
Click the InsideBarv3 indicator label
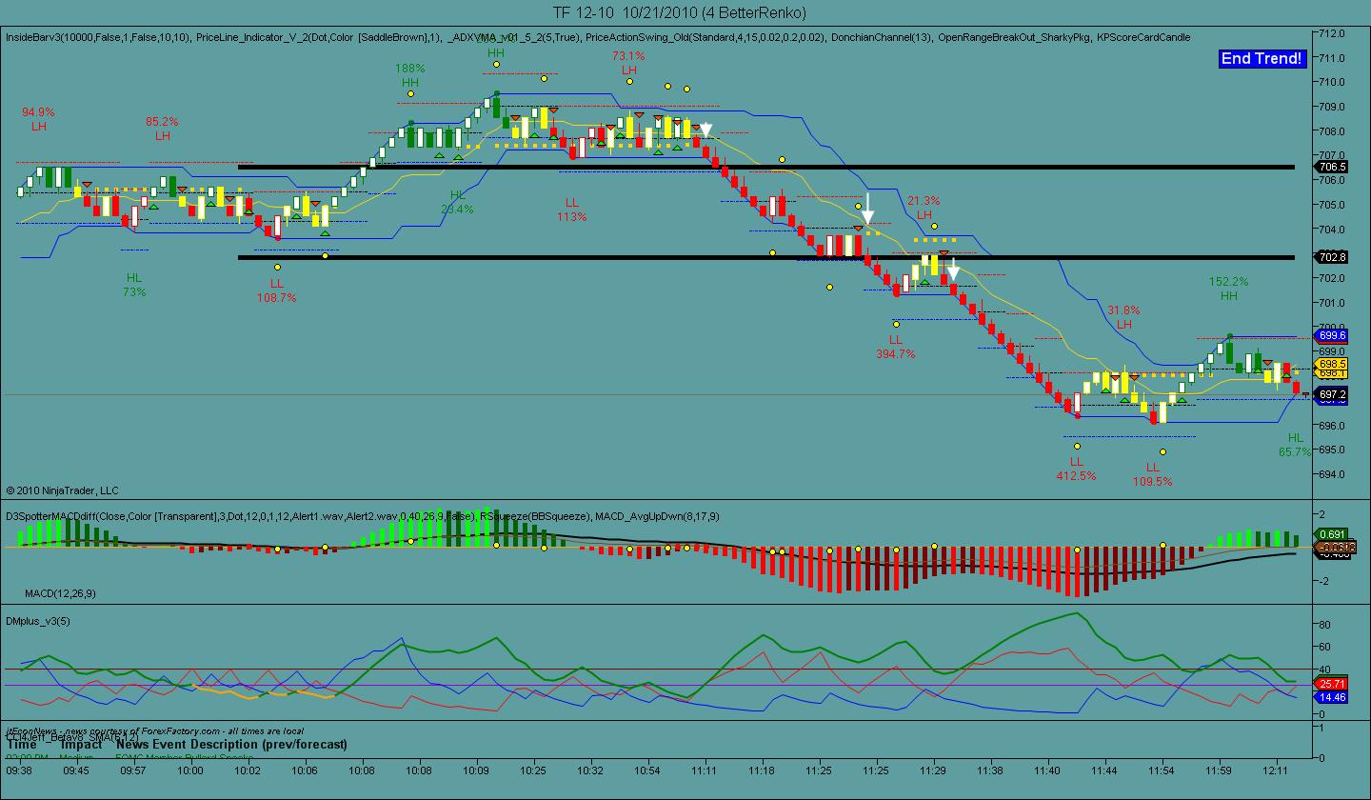point(98,38)
